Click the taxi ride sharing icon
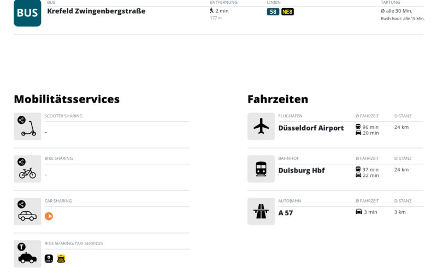The image size is (437, 273). pos(27,254)
